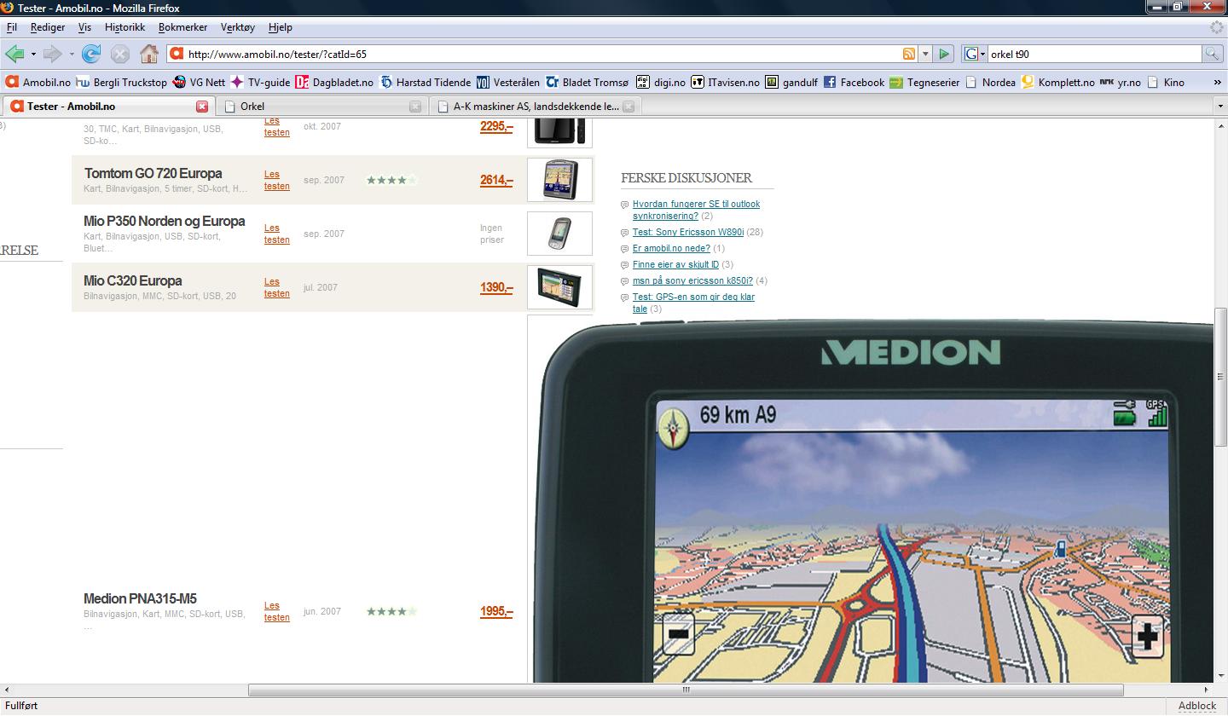1228x716 pixels.
Task: Open the Bladet Tromsø bookmark
Action: pos(587,82)
